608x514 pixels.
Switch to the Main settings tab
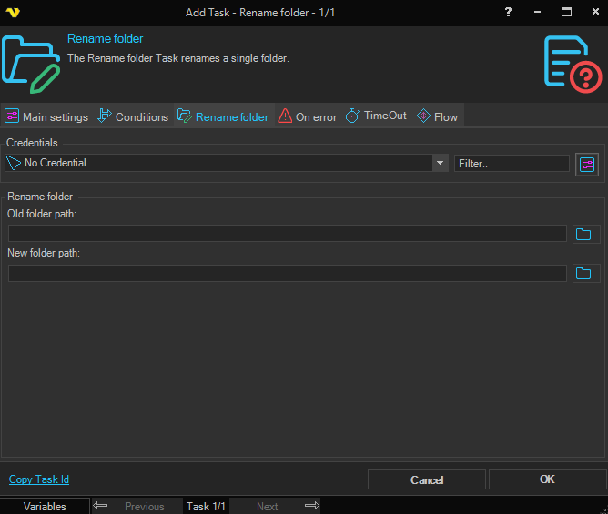[46, 116]
